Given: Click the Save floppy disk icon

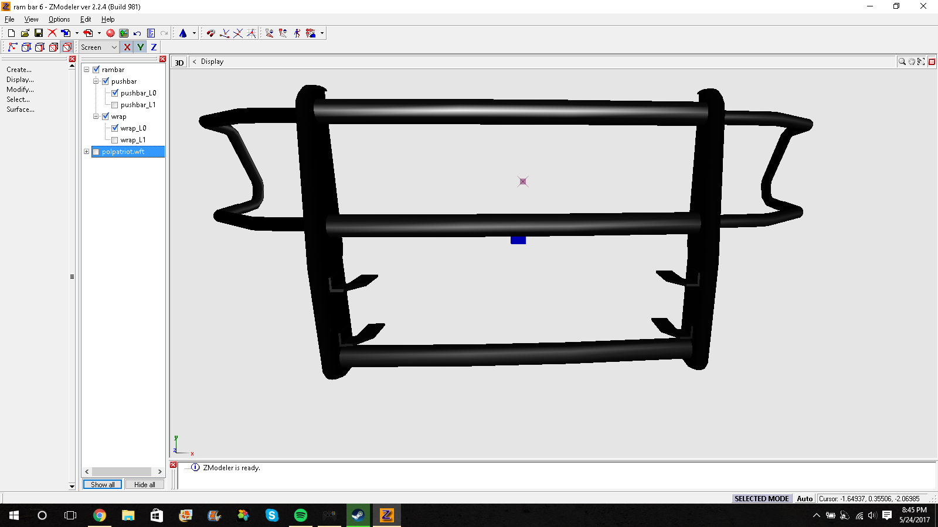Looking at the screenshot, I should [39, 33].
